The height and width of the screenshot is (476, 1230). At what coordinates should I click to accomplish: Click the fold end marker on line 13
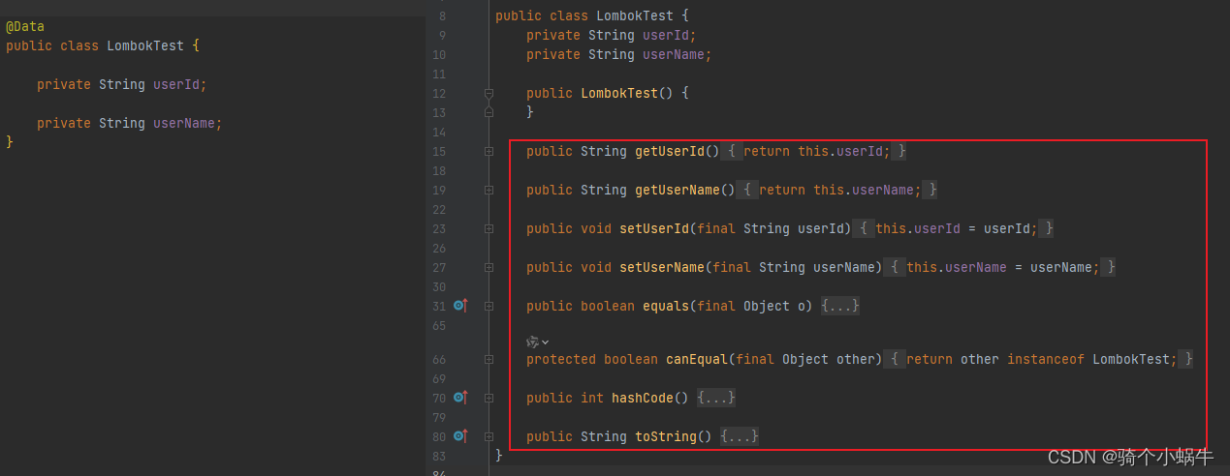point(489,112)
